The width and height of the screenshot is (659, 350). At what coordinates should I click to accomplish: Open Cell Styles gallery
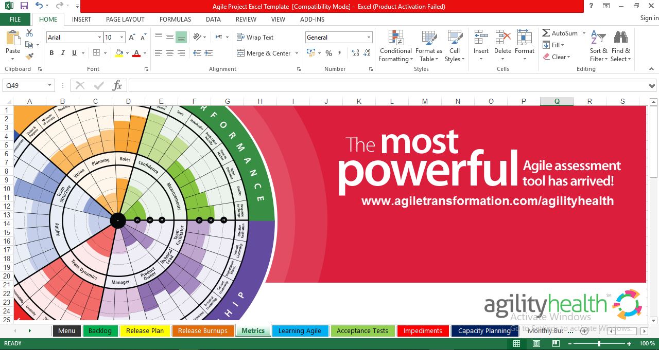coord(455,46)
